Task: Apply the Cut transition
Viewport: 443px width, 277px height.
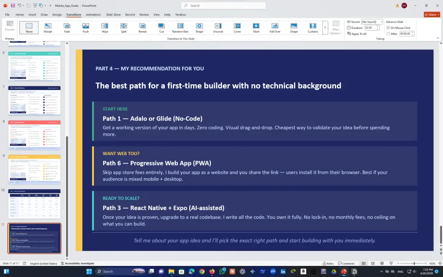Action: 161,27
